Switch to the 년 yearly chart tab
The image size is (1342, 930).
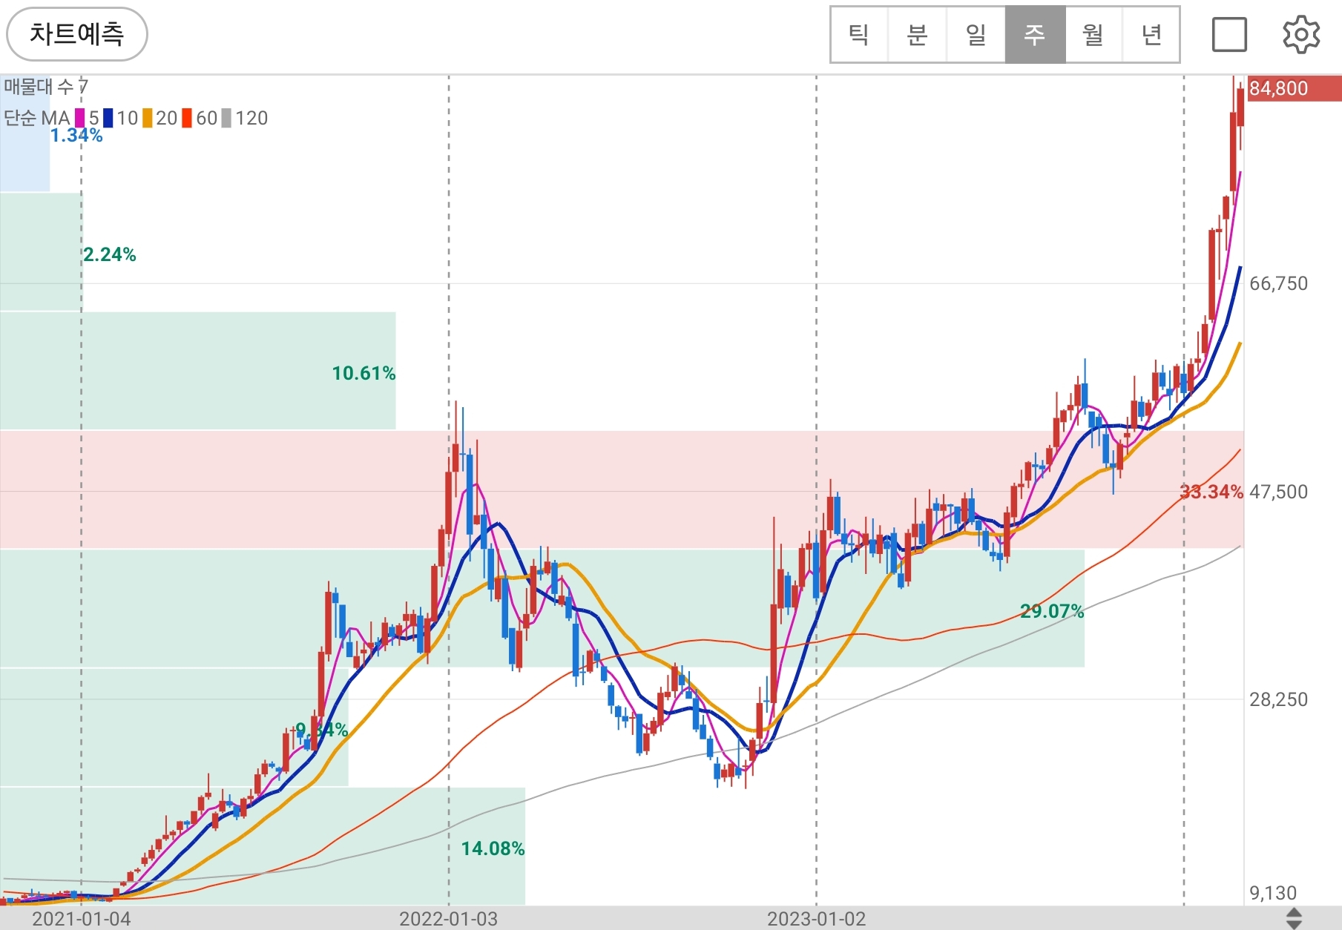[1151, 35]
